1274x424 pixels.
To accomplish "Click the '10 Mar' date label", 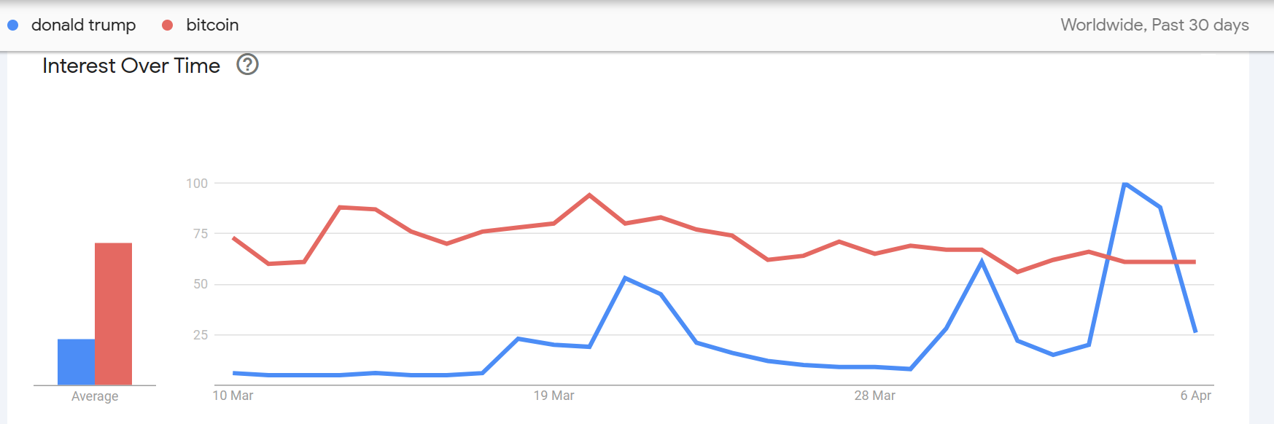I will click(233, 396).
